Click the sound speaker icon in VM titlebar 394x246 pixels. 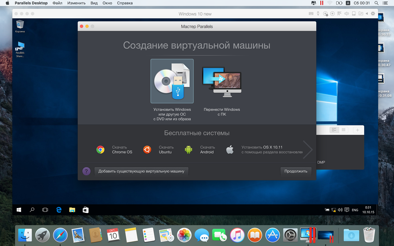[x=346, y=14]
